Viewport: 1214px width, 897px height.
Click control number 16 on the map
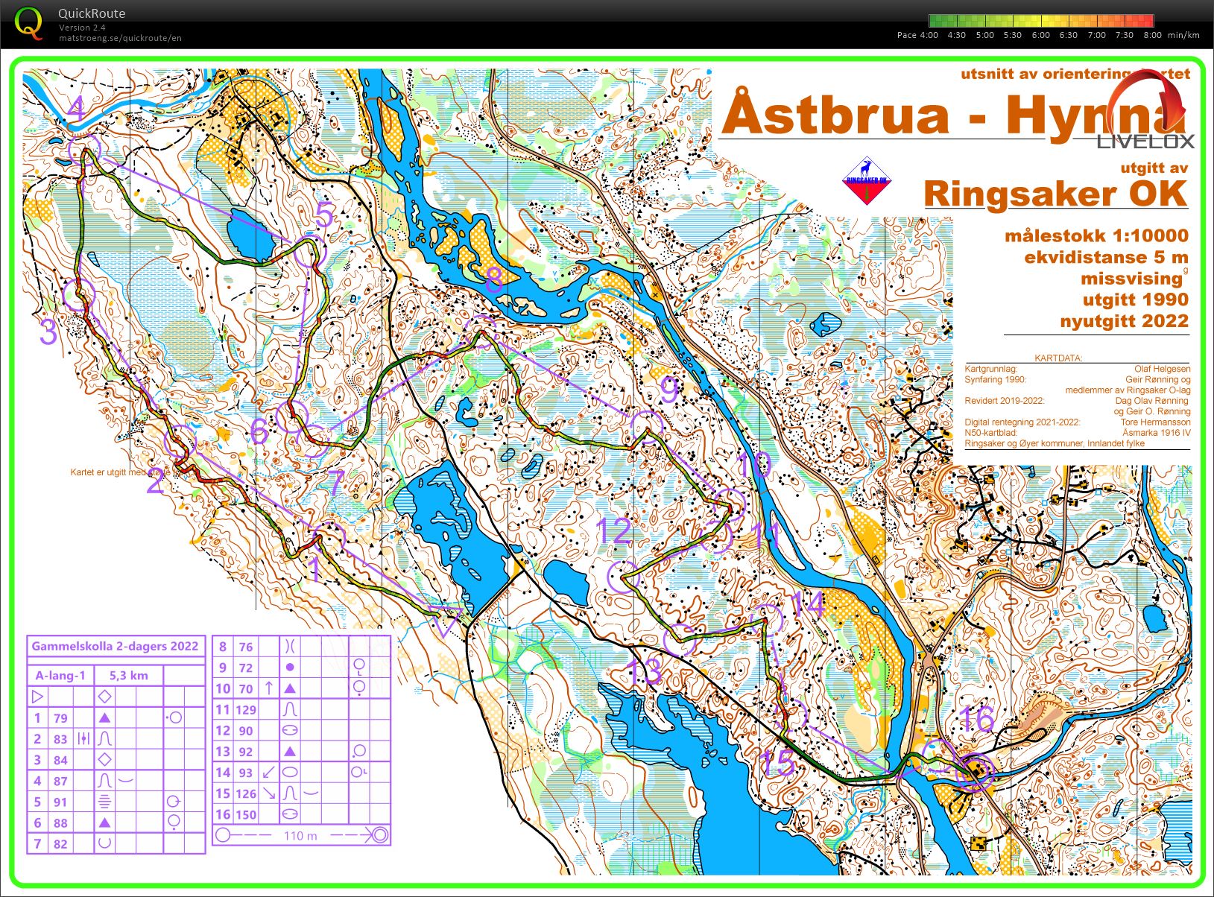point(977,720)
